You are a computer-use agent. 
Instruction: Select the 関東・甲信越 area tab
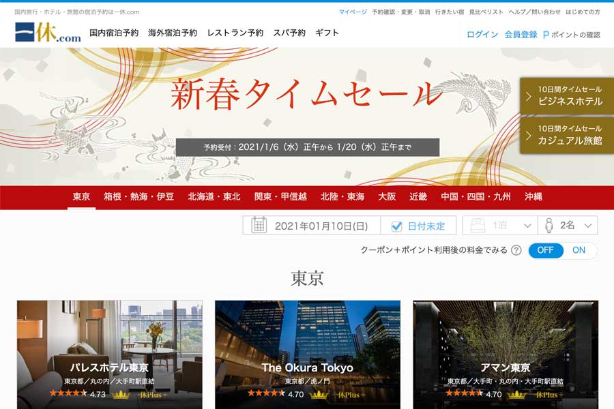[280, 197]
